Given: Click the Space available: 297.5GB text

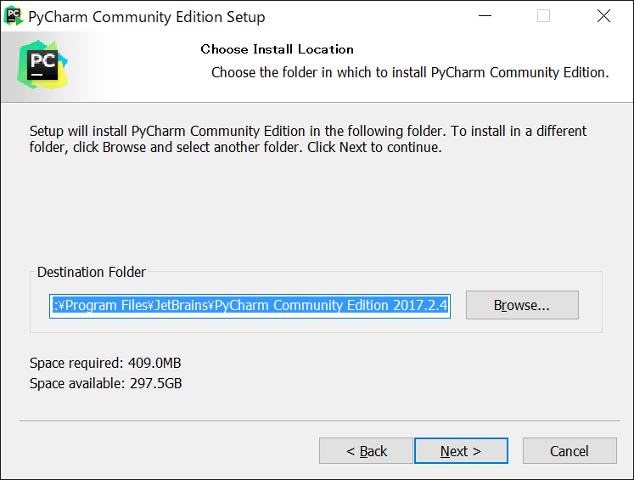Looking at the screenshot, I should [105, 383].
